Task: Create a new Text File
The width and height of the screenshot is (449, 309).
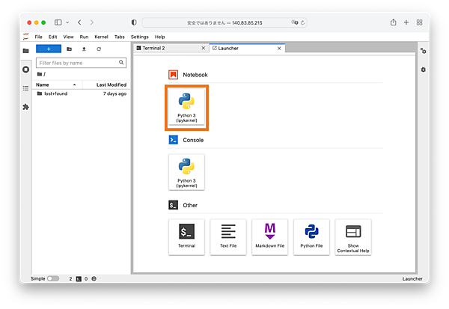Action: [x=228, y=236]
